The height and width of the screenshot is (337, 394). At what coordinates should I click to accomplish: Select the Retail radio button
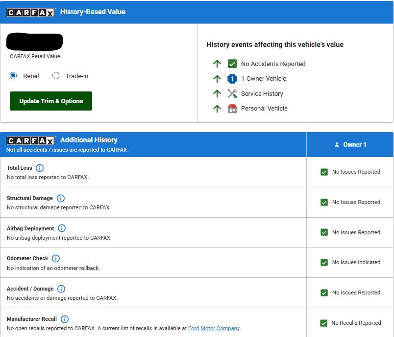(x=13, y=76)
